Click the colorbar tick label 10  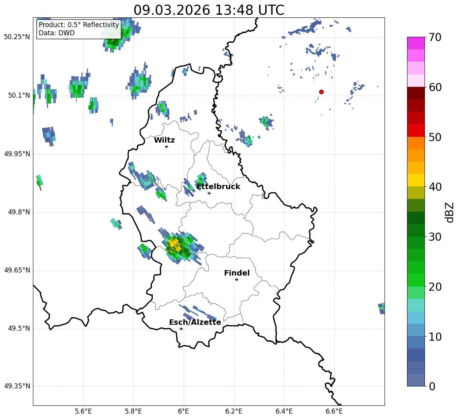(x=435, y=336)
